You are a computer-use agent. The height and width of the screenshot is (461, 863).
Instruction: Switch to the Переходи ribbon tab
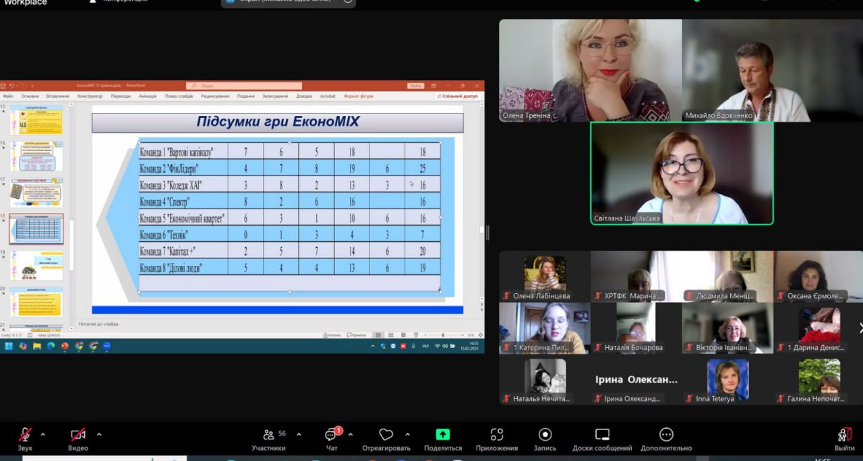click(x=121, y=96)
